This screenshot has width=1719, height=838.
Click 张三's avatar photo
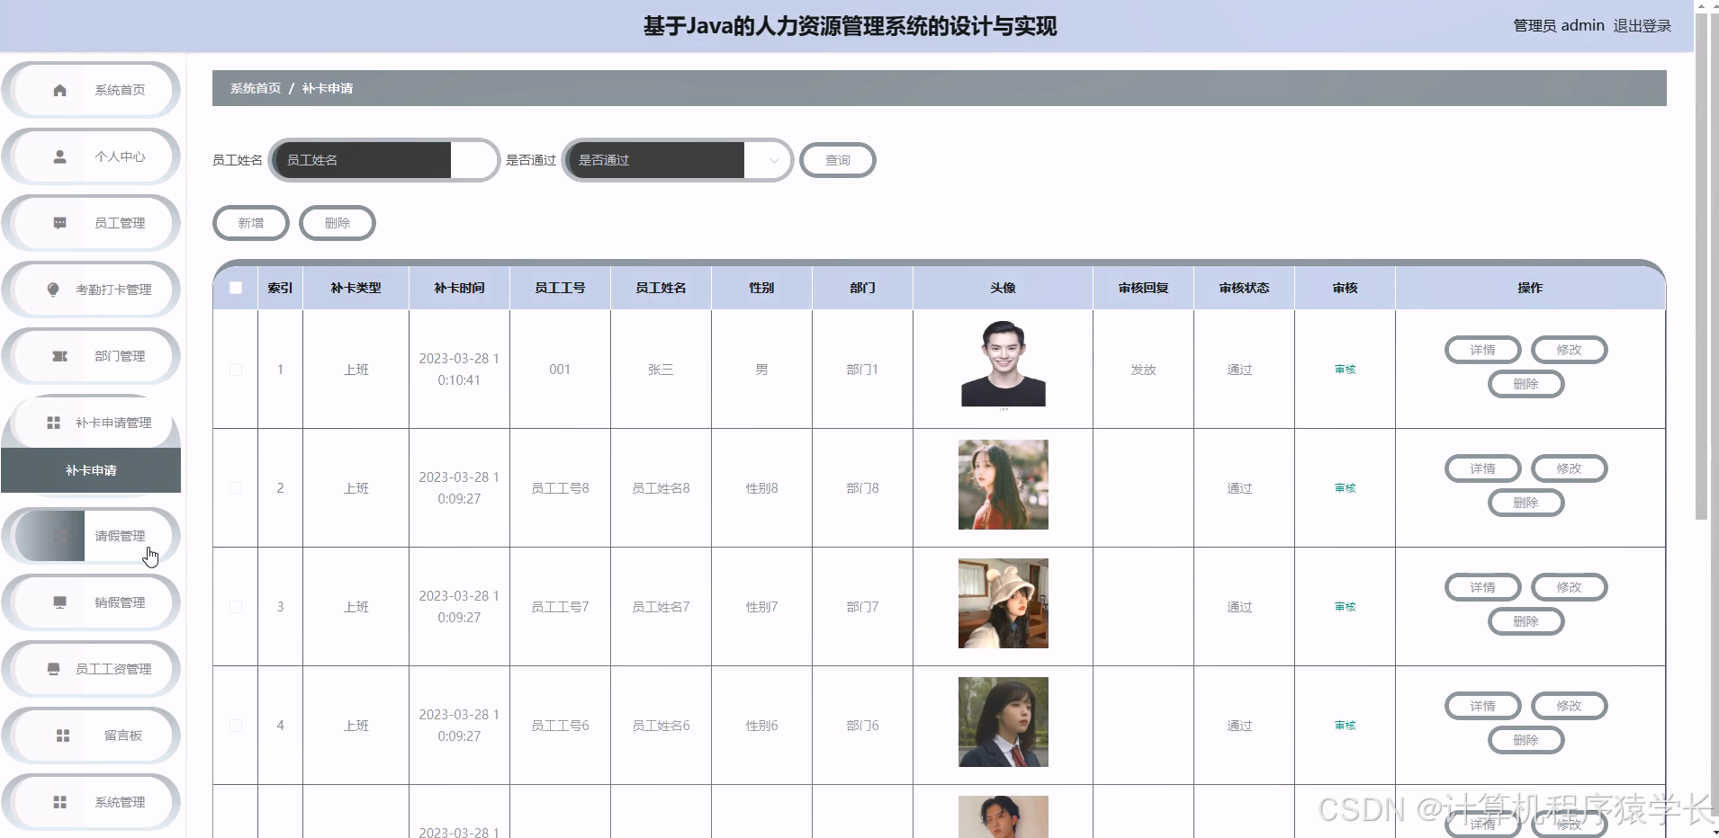point(1003,364)
